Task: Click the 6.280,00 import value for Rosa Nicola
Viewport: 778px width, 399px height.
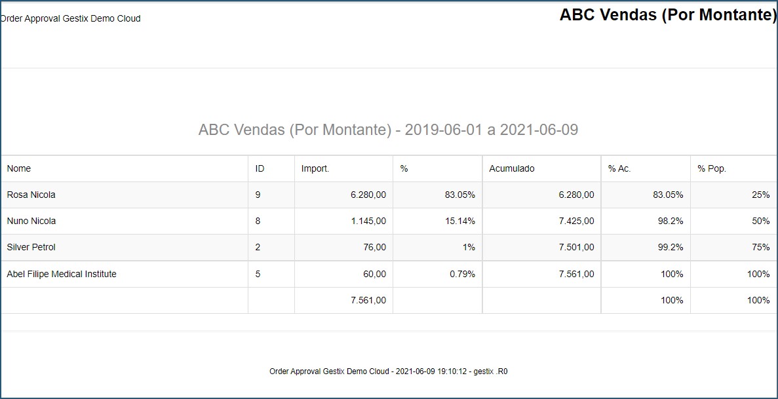Action: click(x=368, y=195)
